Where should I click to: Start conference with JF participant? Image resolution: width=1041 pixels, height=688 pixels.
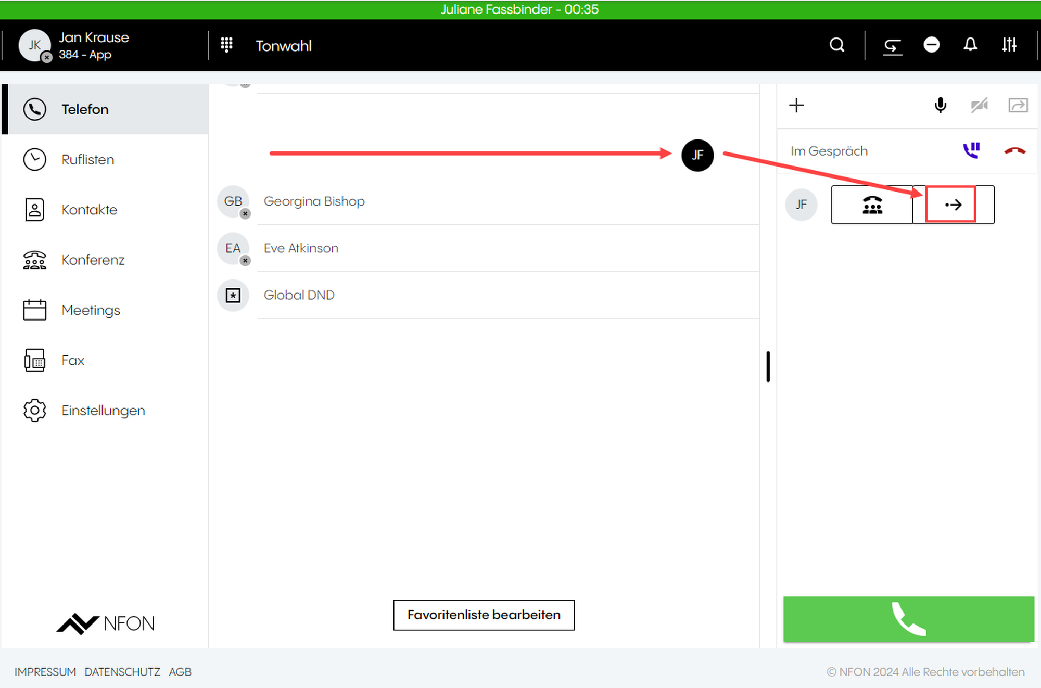point(872,205)
